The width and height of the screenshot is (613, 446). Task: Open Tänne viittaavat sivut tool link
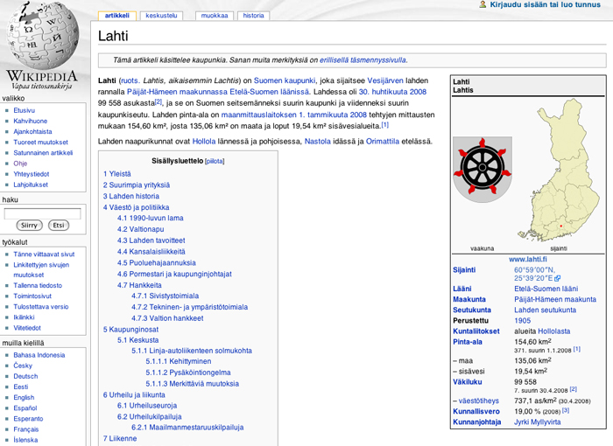tap(44, 254)
